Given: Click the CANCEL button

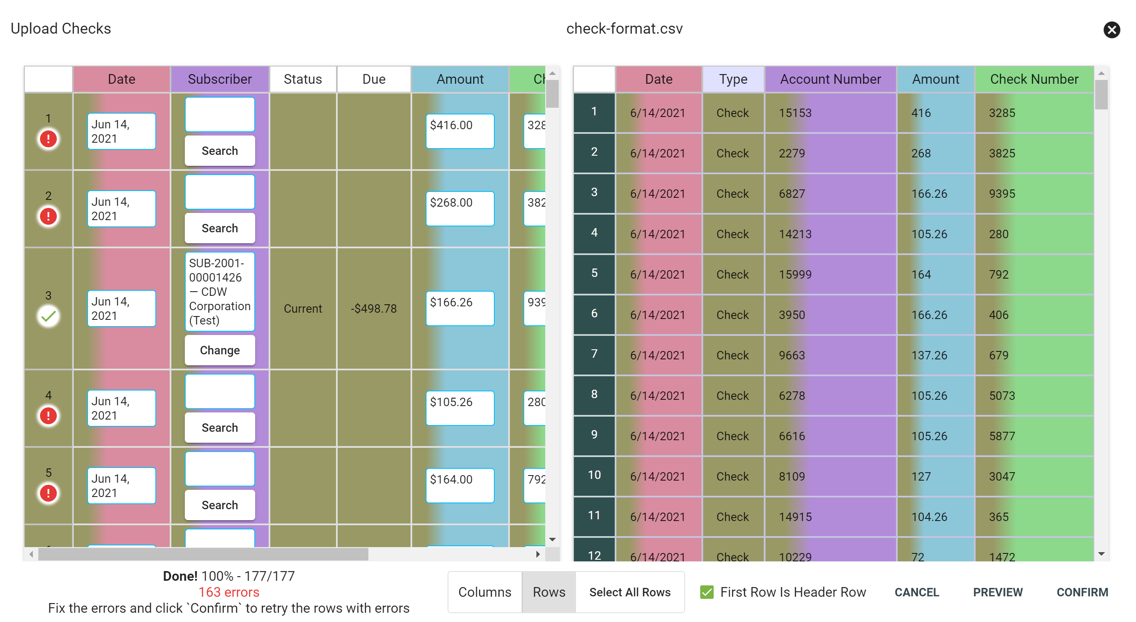Looking at the screenshot, I should pos(916,592).
